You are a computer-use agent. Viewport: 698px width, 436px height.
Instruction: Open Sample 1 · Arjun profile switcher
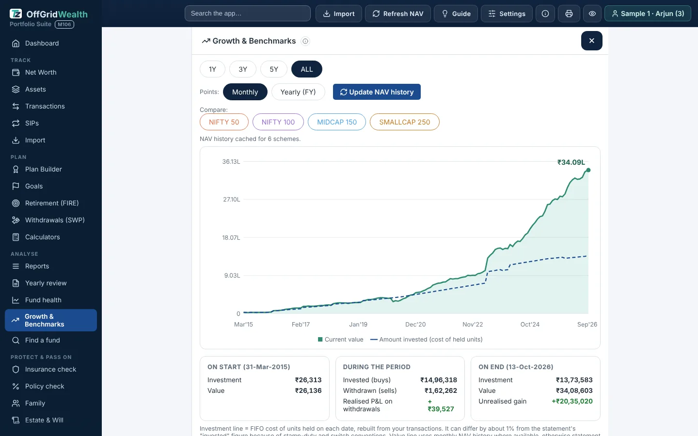point(648,14)
